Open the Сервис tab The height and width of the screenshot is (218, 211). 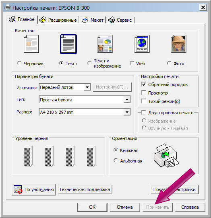coord(120,20)
